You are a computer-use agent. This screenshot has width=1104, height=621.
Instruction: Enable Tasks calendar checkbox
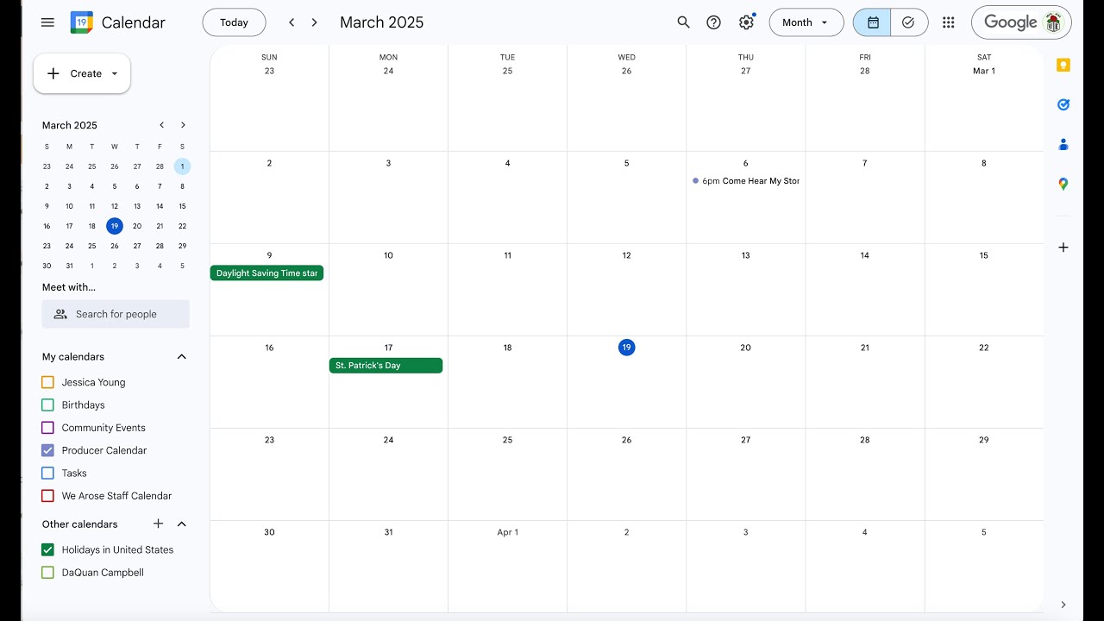[47, 473]
